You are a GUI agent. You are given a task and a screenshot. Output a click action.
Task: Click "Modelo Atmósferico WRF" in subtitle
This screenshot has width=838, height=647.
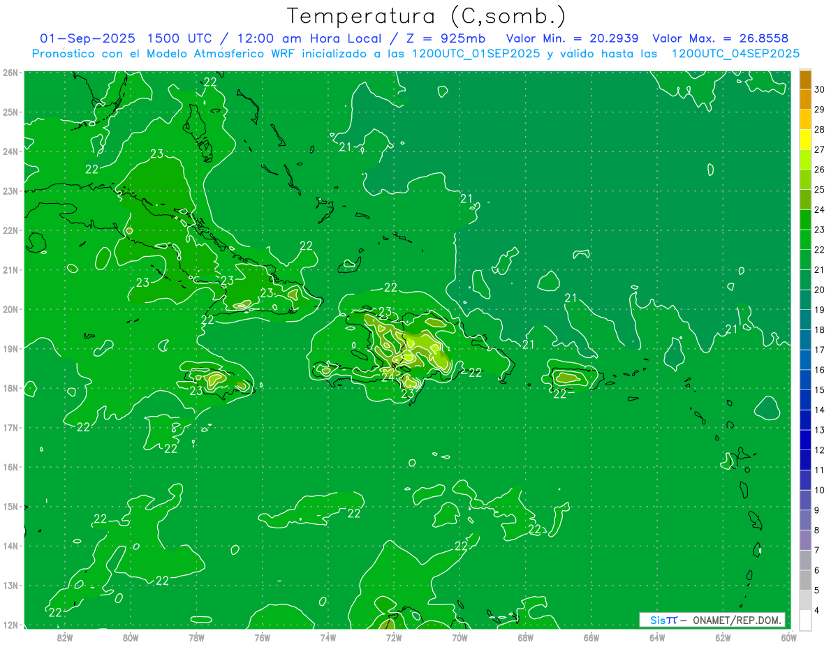click(x=220, y=54)
